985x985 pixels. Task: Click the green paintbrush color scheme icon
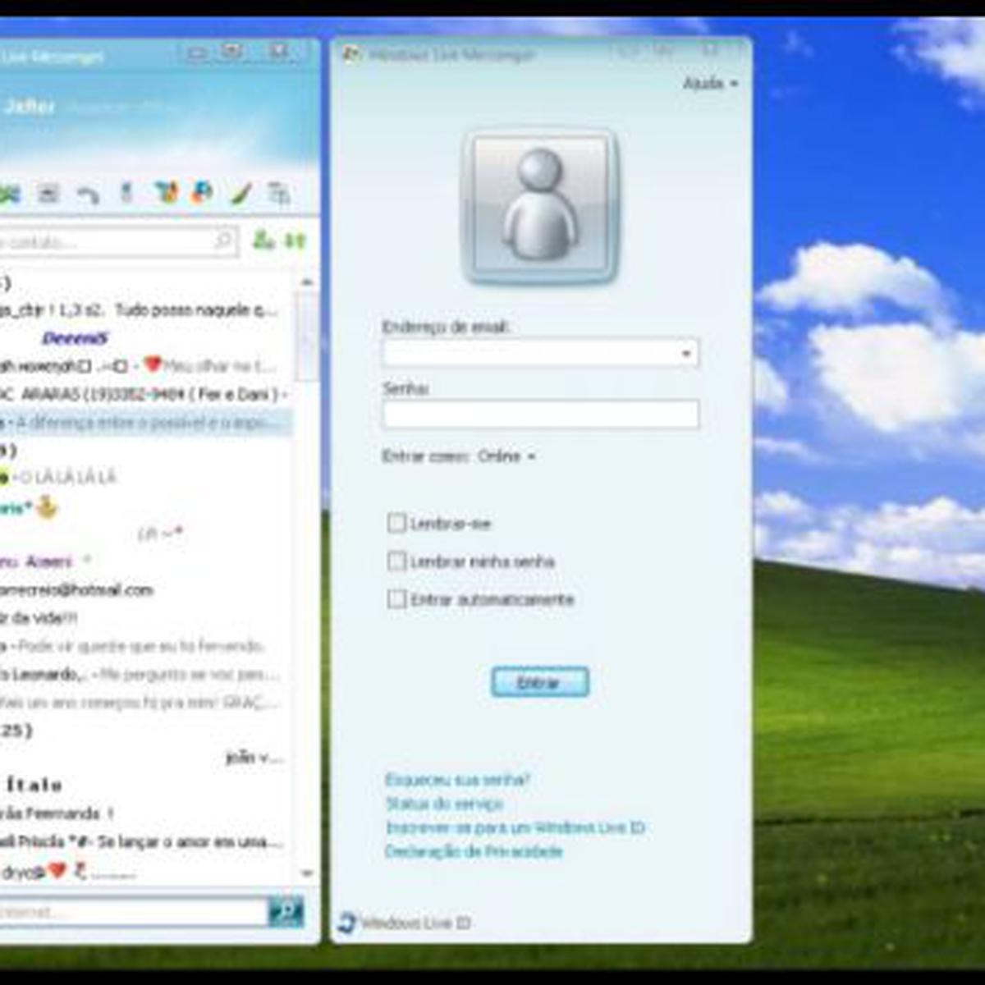(241, 195)
